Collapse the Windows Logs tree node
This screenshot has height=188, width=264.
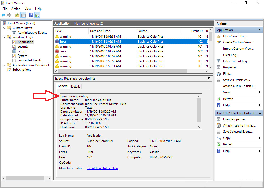(x=4, y=37)
